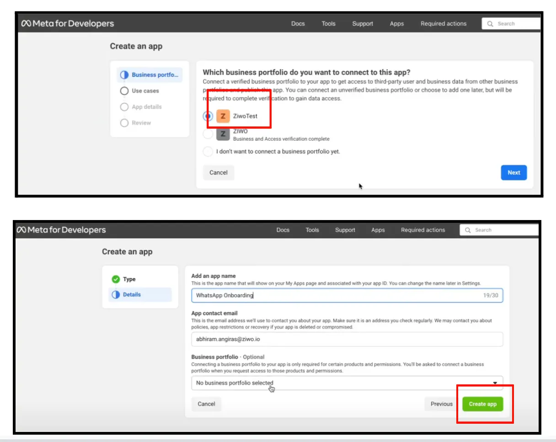Screen dimensions: 556x442
Task: Click 'Business portfolio · Optional' label
Action: [x=228, y=357]
